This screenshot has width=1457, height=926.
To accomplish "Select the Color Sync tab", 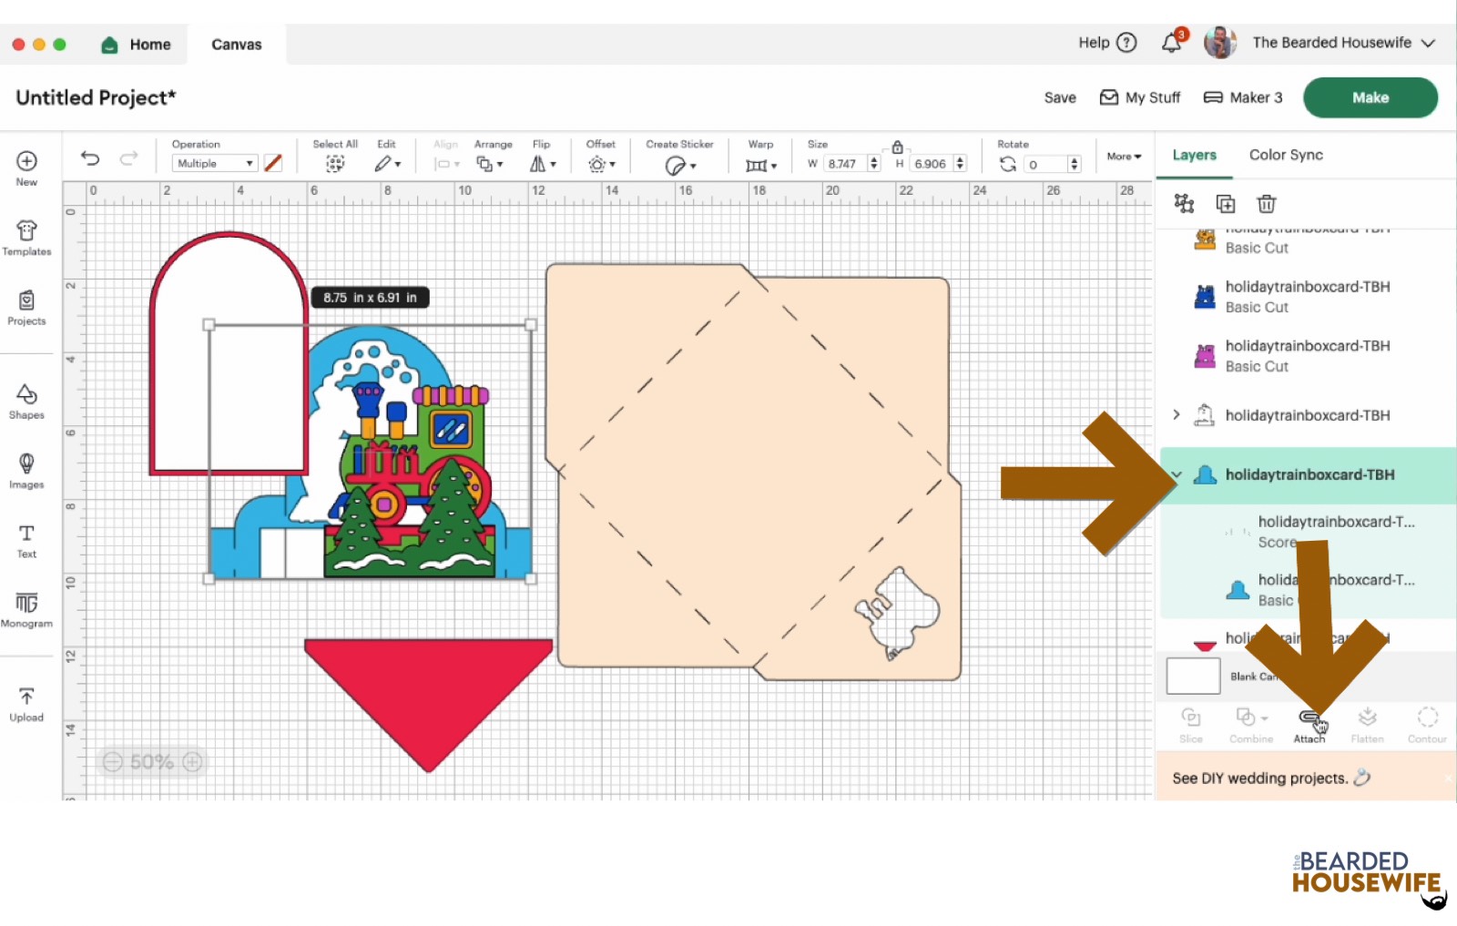I will pyautogui.click(x=1286, y=155).
